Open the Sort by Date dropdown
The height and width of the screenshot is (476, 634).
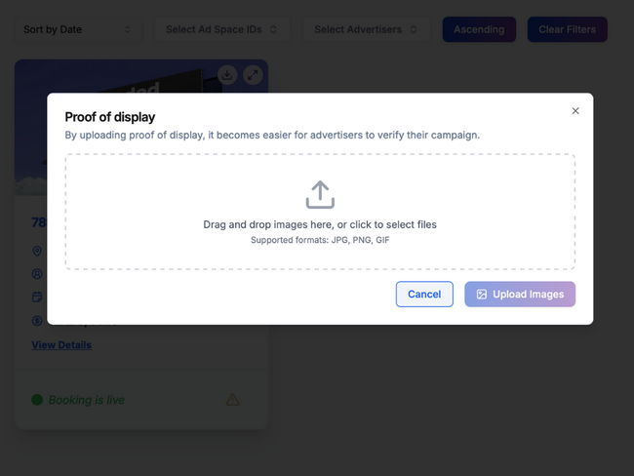[x=77, y=29]
